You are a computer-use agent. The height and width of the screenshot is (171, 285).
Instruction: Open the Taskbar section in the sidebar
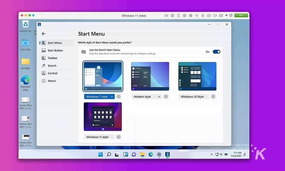coord(52,58)
